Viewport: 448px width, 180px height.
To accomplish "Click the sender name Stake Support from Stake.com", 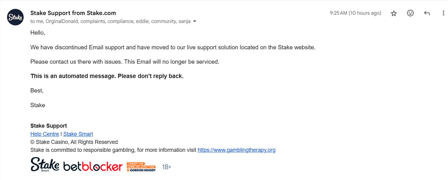I will pyautogui.click(x=73, y=13).
